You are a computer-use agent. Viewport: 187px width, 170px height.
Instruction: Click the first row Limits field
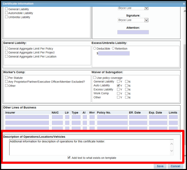(173, 117)
